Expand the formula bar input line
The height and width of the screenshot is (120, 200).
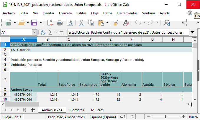[x=192, y=32]
